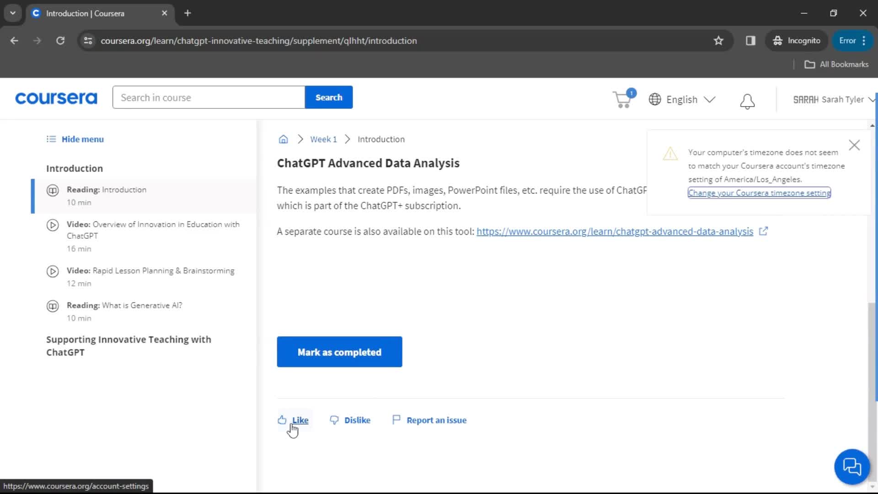Click the Like icon

click(x=282, y=419)
